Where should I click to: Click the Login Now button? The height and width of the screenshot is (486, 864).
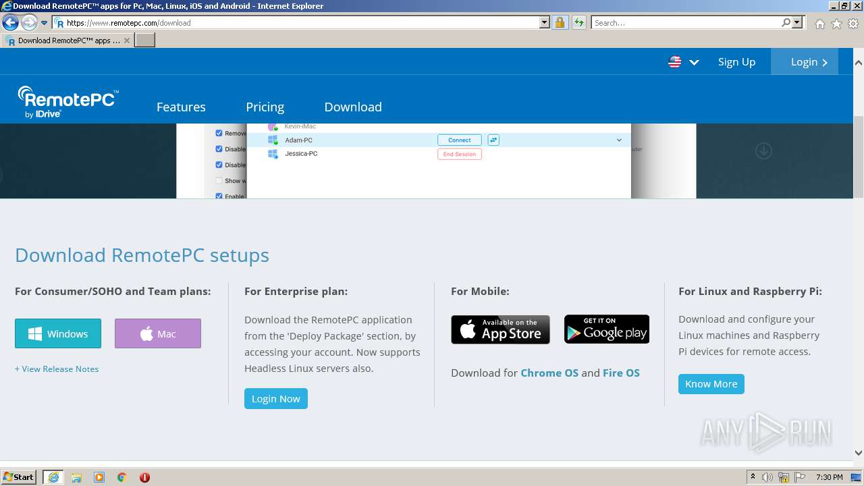point(276,398)
